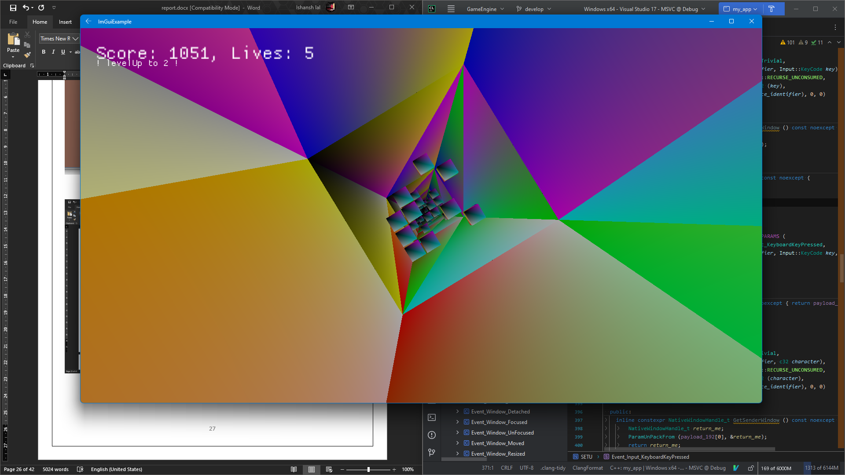
Task: Click the Word zoom slider handle
Action: coord(368,469)
